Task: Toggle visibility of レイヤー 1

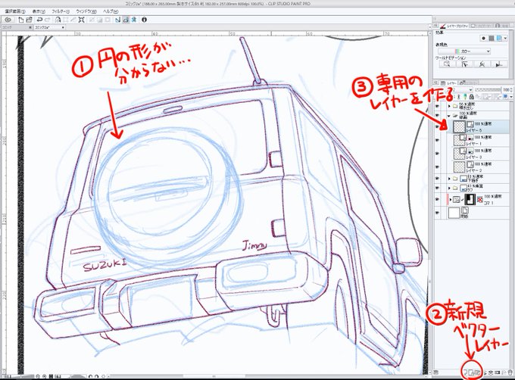Action: point(437,140)
